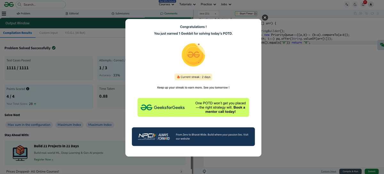This screenshot has height=174, width=384.
Task: Expand the Courses dropdown
Action: 166,4
